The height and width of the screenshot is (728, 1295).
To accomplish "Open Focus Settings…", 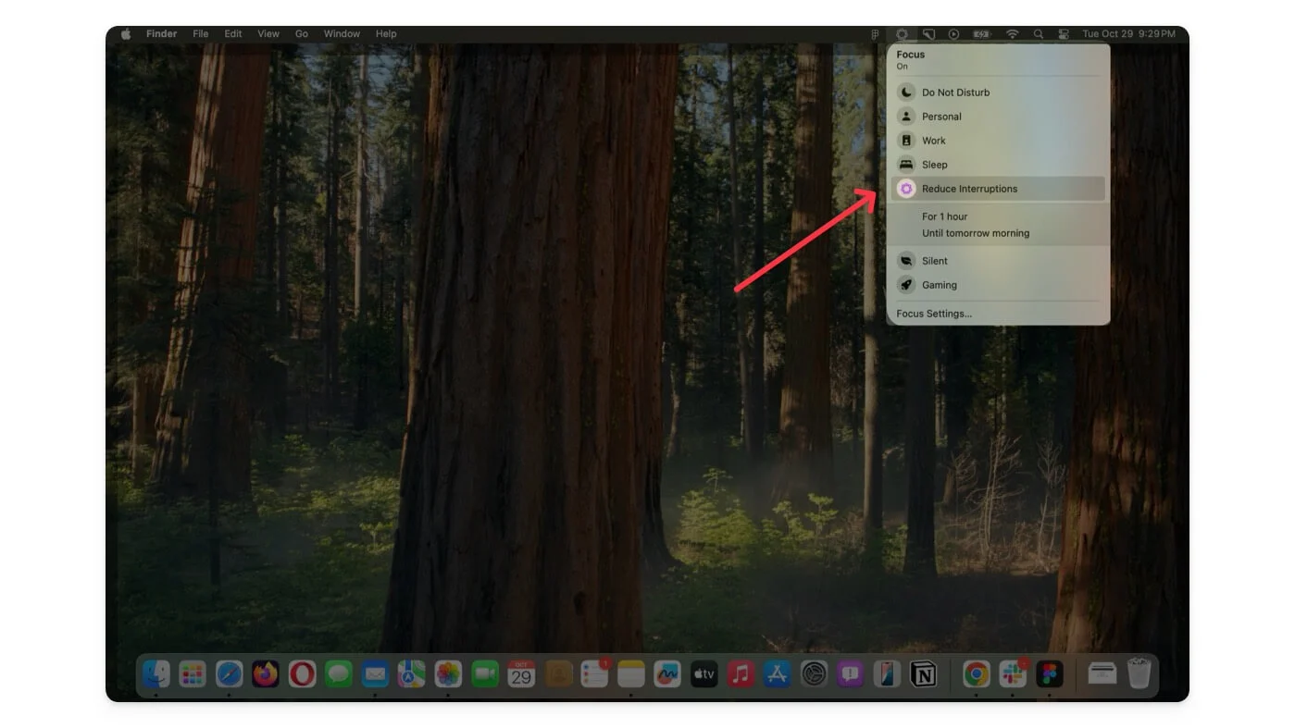I will pos(934,314).
